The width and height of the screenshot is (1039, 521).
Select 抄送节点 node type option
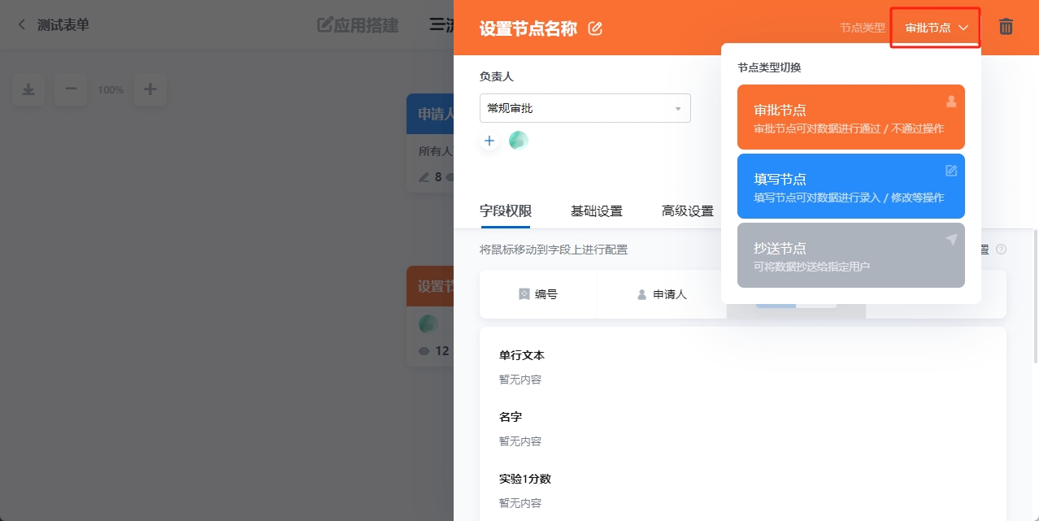tap(850, 255)
